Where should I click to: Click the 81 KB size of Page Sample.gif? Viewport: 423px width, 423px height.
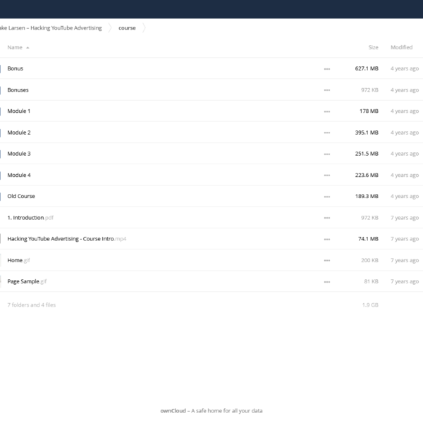pos(372,281)
